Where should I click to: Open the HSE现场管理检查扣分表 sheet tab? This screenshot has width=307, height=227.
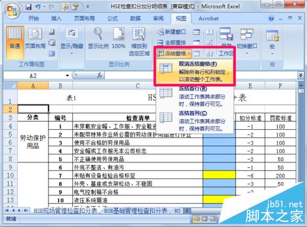click(65, 210)
